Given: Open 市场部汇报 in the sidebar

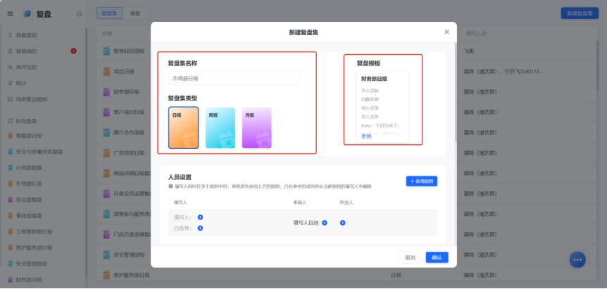Looking at the screenshot, I should tap(29, 184).
